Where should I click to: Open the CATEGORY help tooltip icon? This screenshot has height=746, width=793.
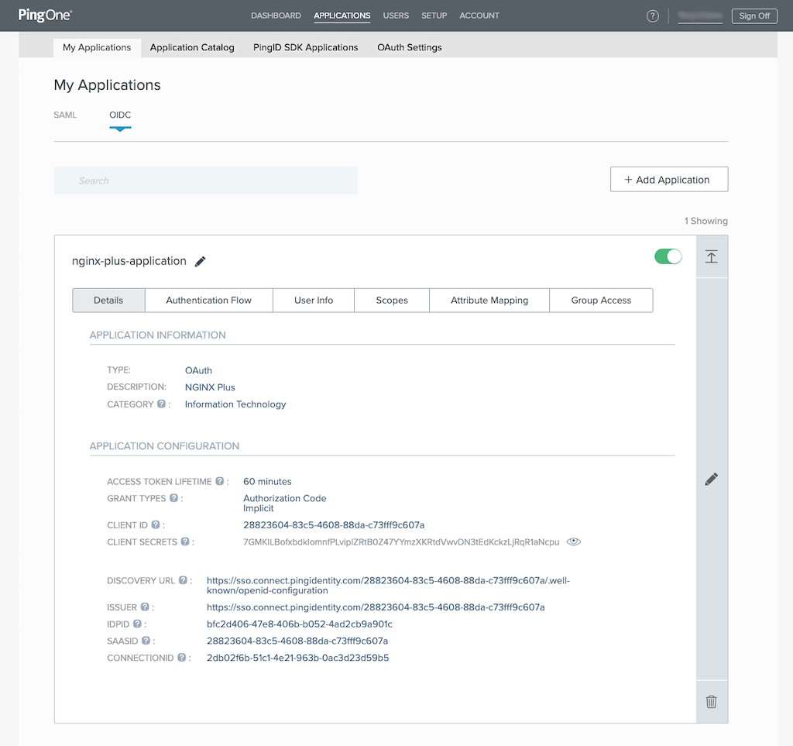[161, 404]
